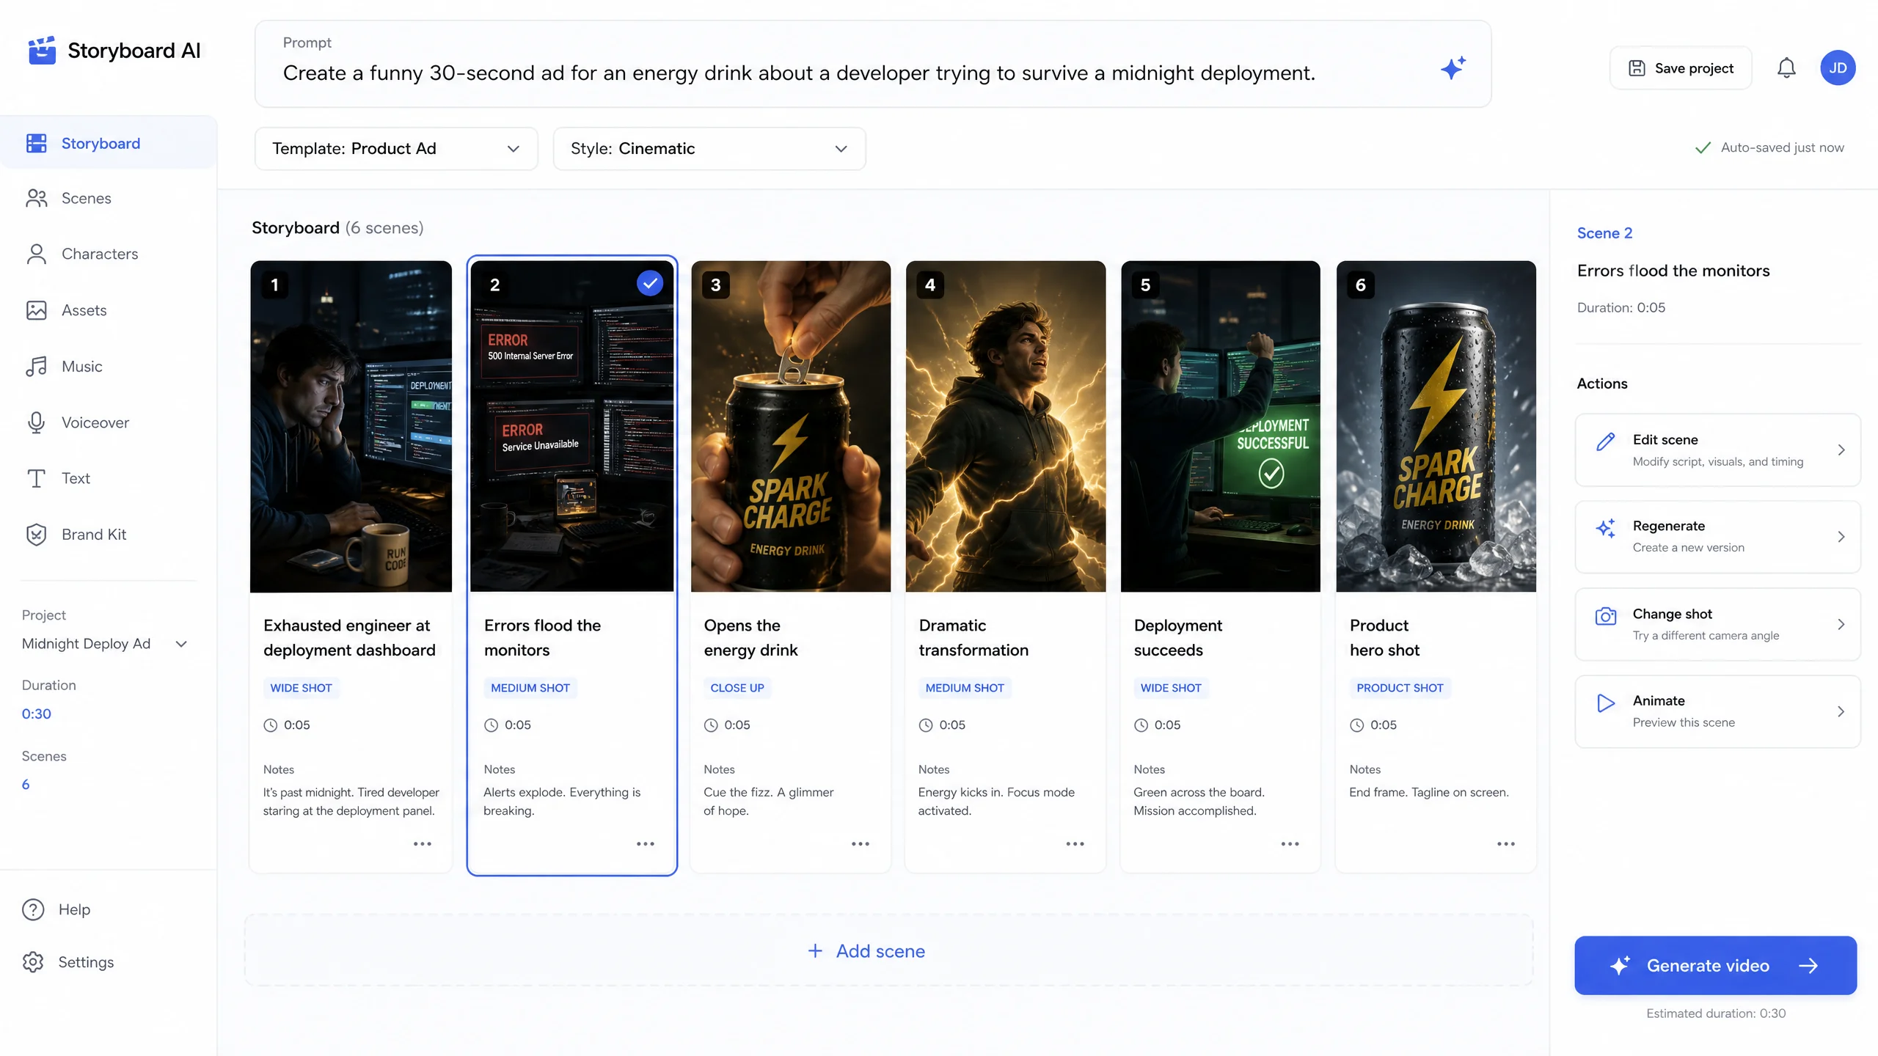Open the JD user avatar menu
The height and width of the screenshot is (1056, 1878).
point(1838,68)
